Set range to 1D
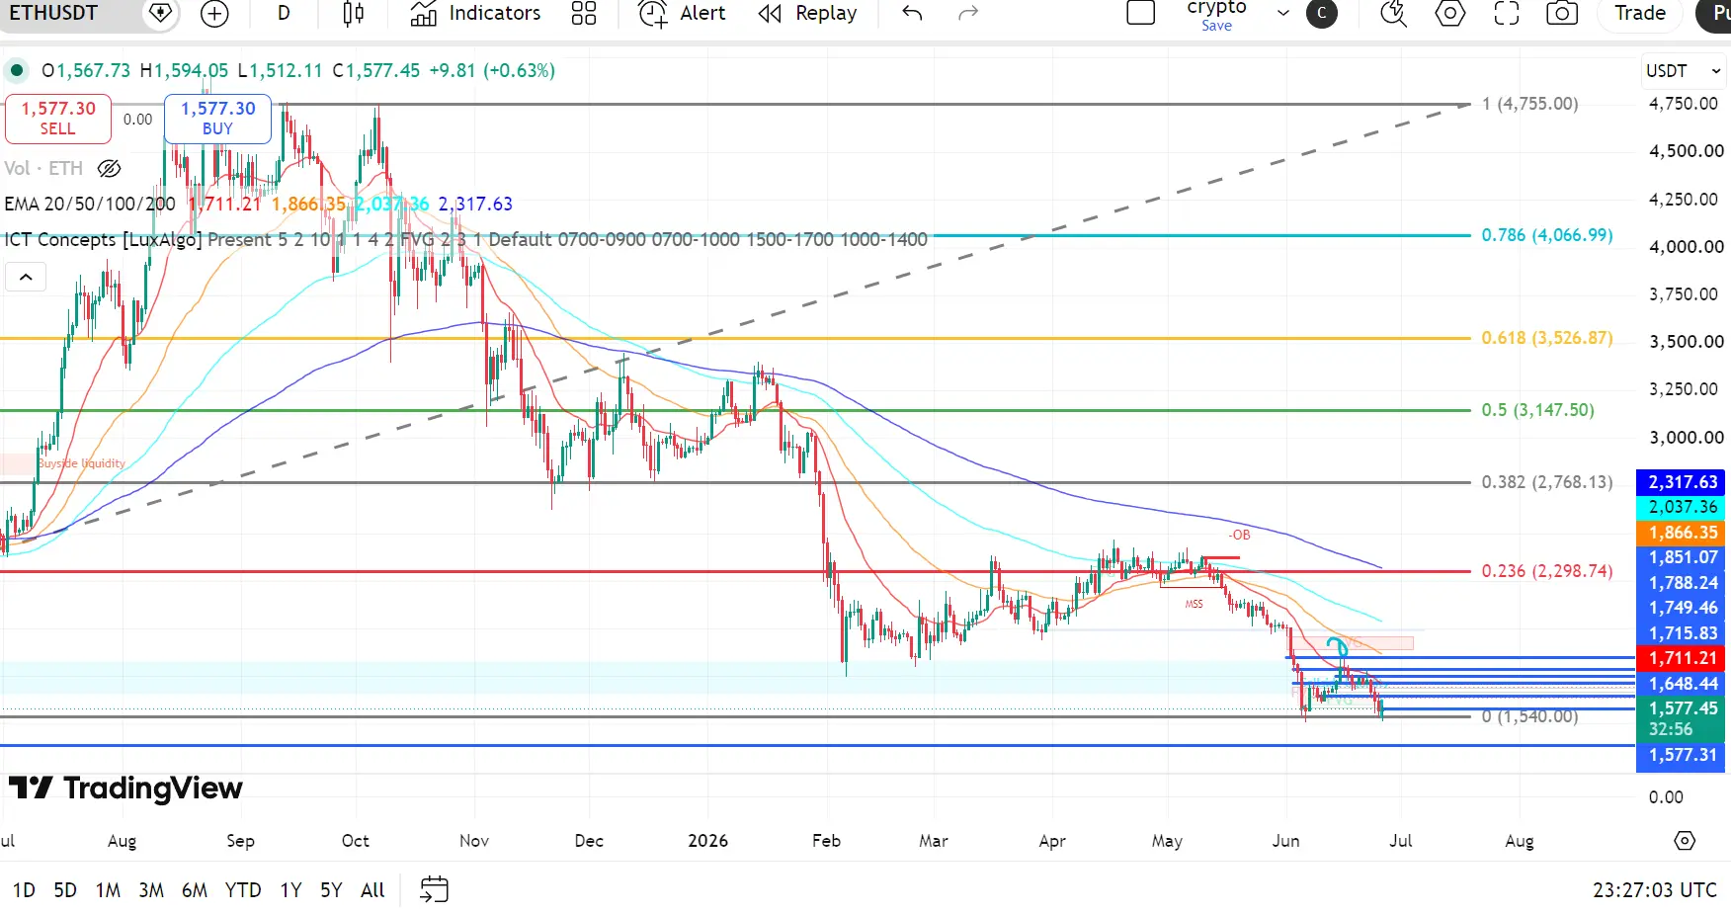Screen dimensions: 1731x914 click(x=24, y=890)
